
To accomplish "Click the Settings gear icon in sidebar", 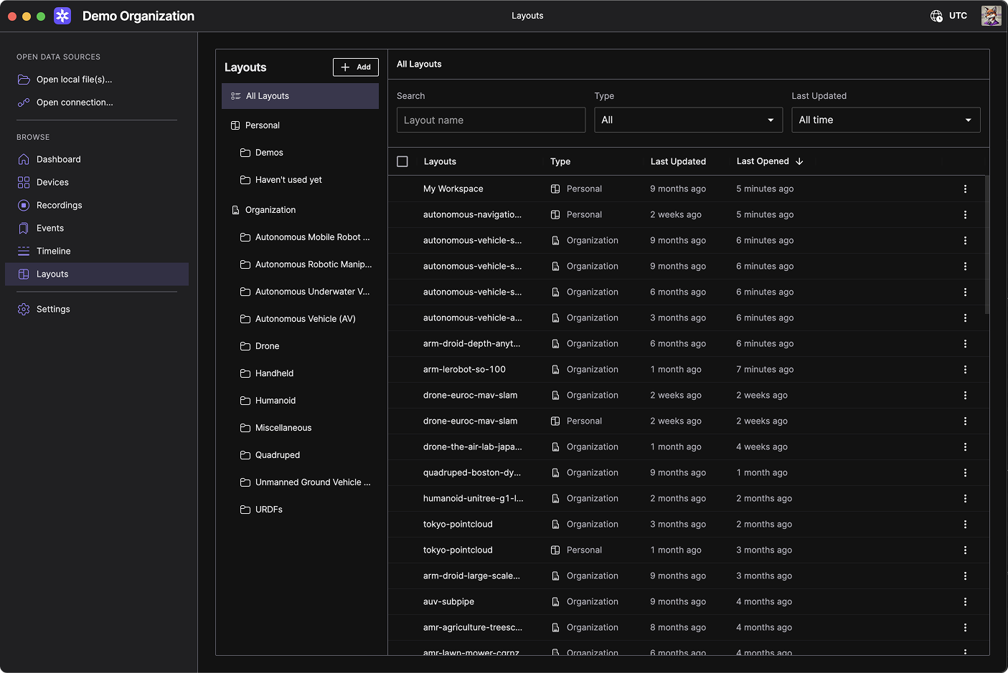I will (24, 310).
